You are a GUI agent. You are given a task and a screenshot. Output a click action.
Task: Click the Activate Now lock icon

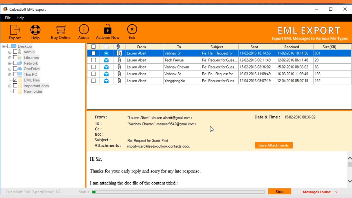point(108,29)
